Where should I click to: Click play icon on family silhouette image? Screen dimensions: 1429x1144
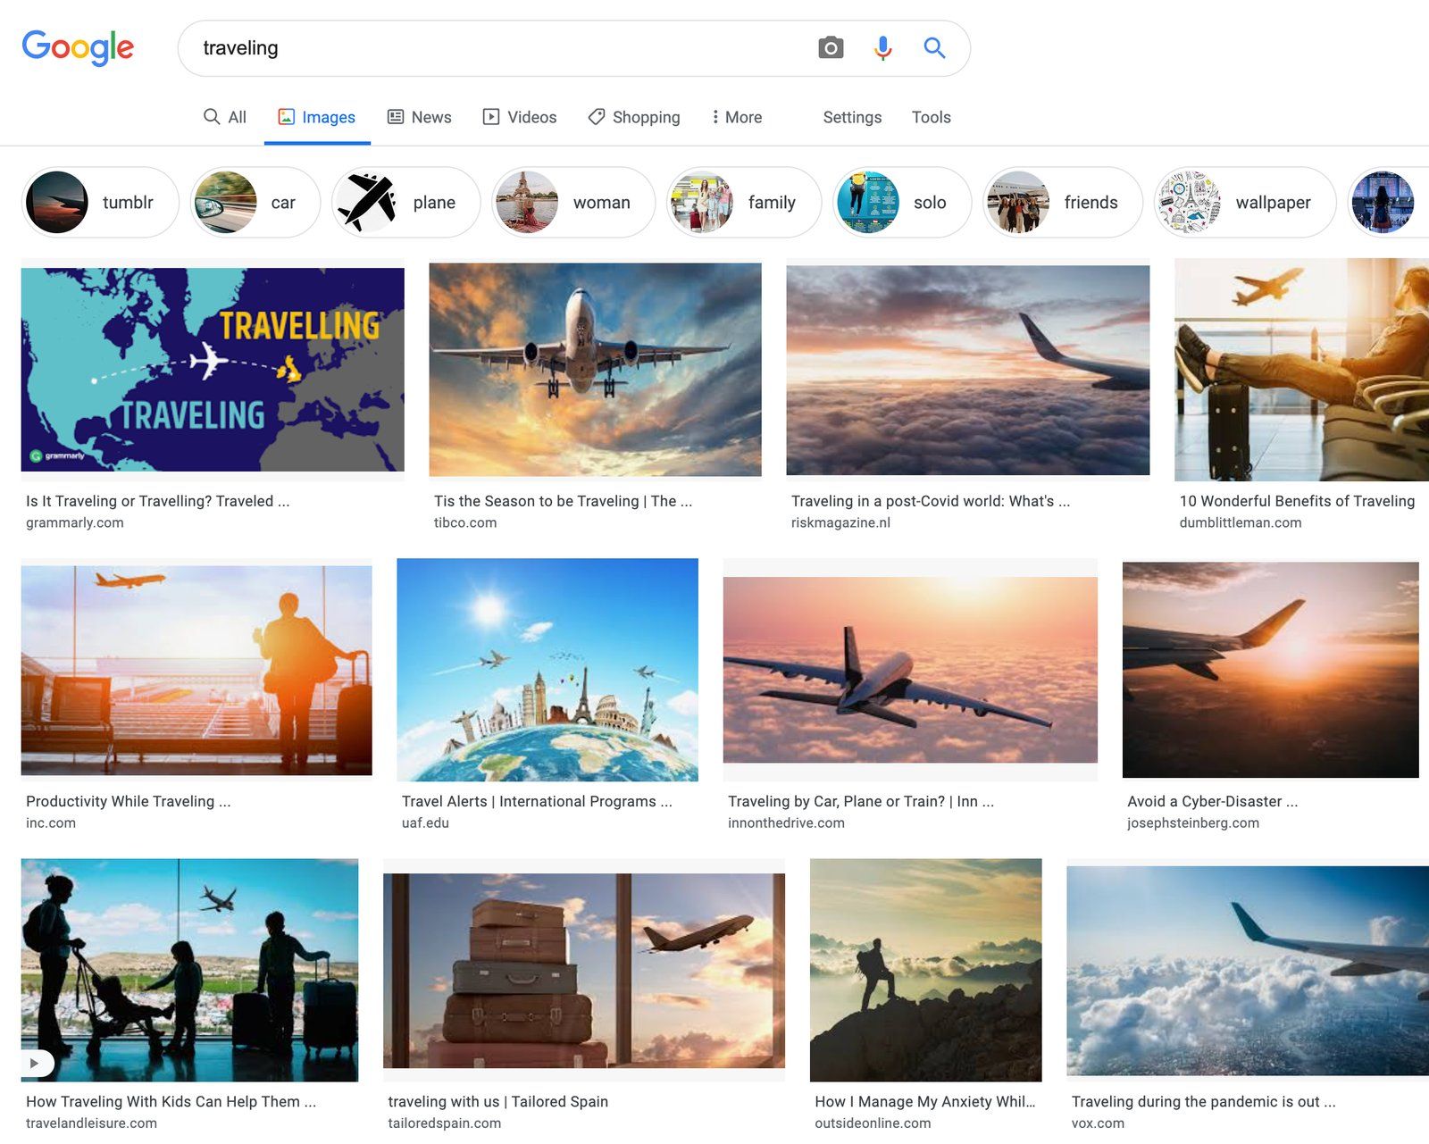pyautogui.click(x=36, y=1063)
